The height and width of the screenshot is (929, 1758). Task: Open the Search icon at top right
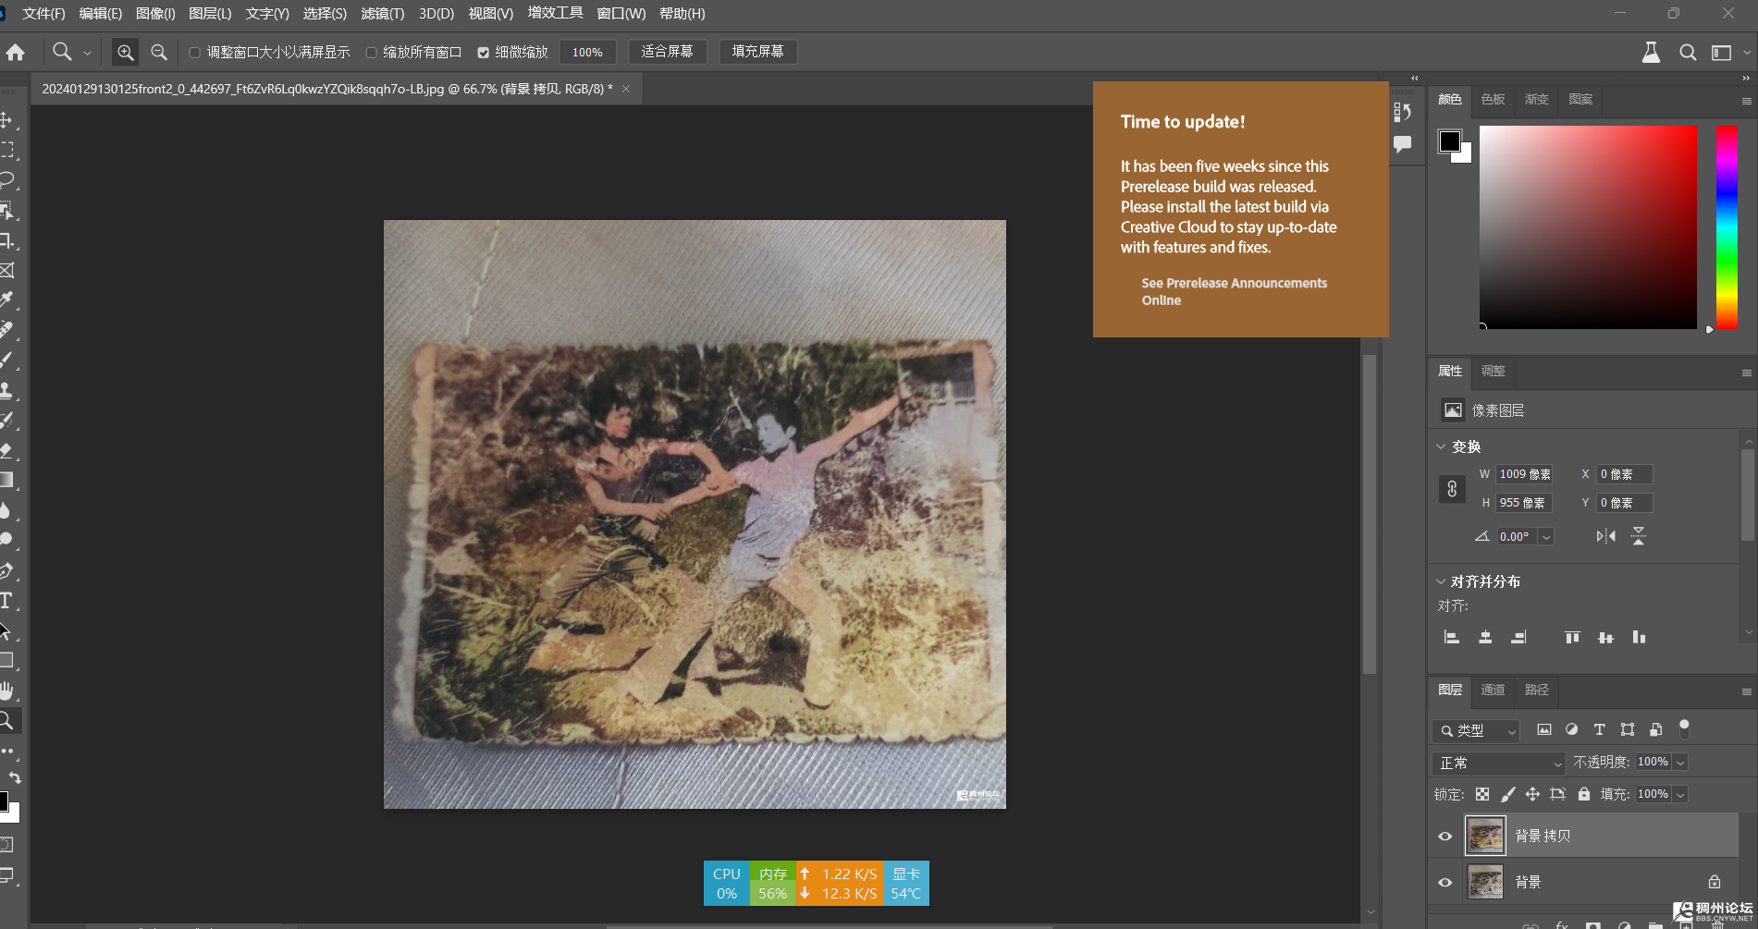(1688, 53)
